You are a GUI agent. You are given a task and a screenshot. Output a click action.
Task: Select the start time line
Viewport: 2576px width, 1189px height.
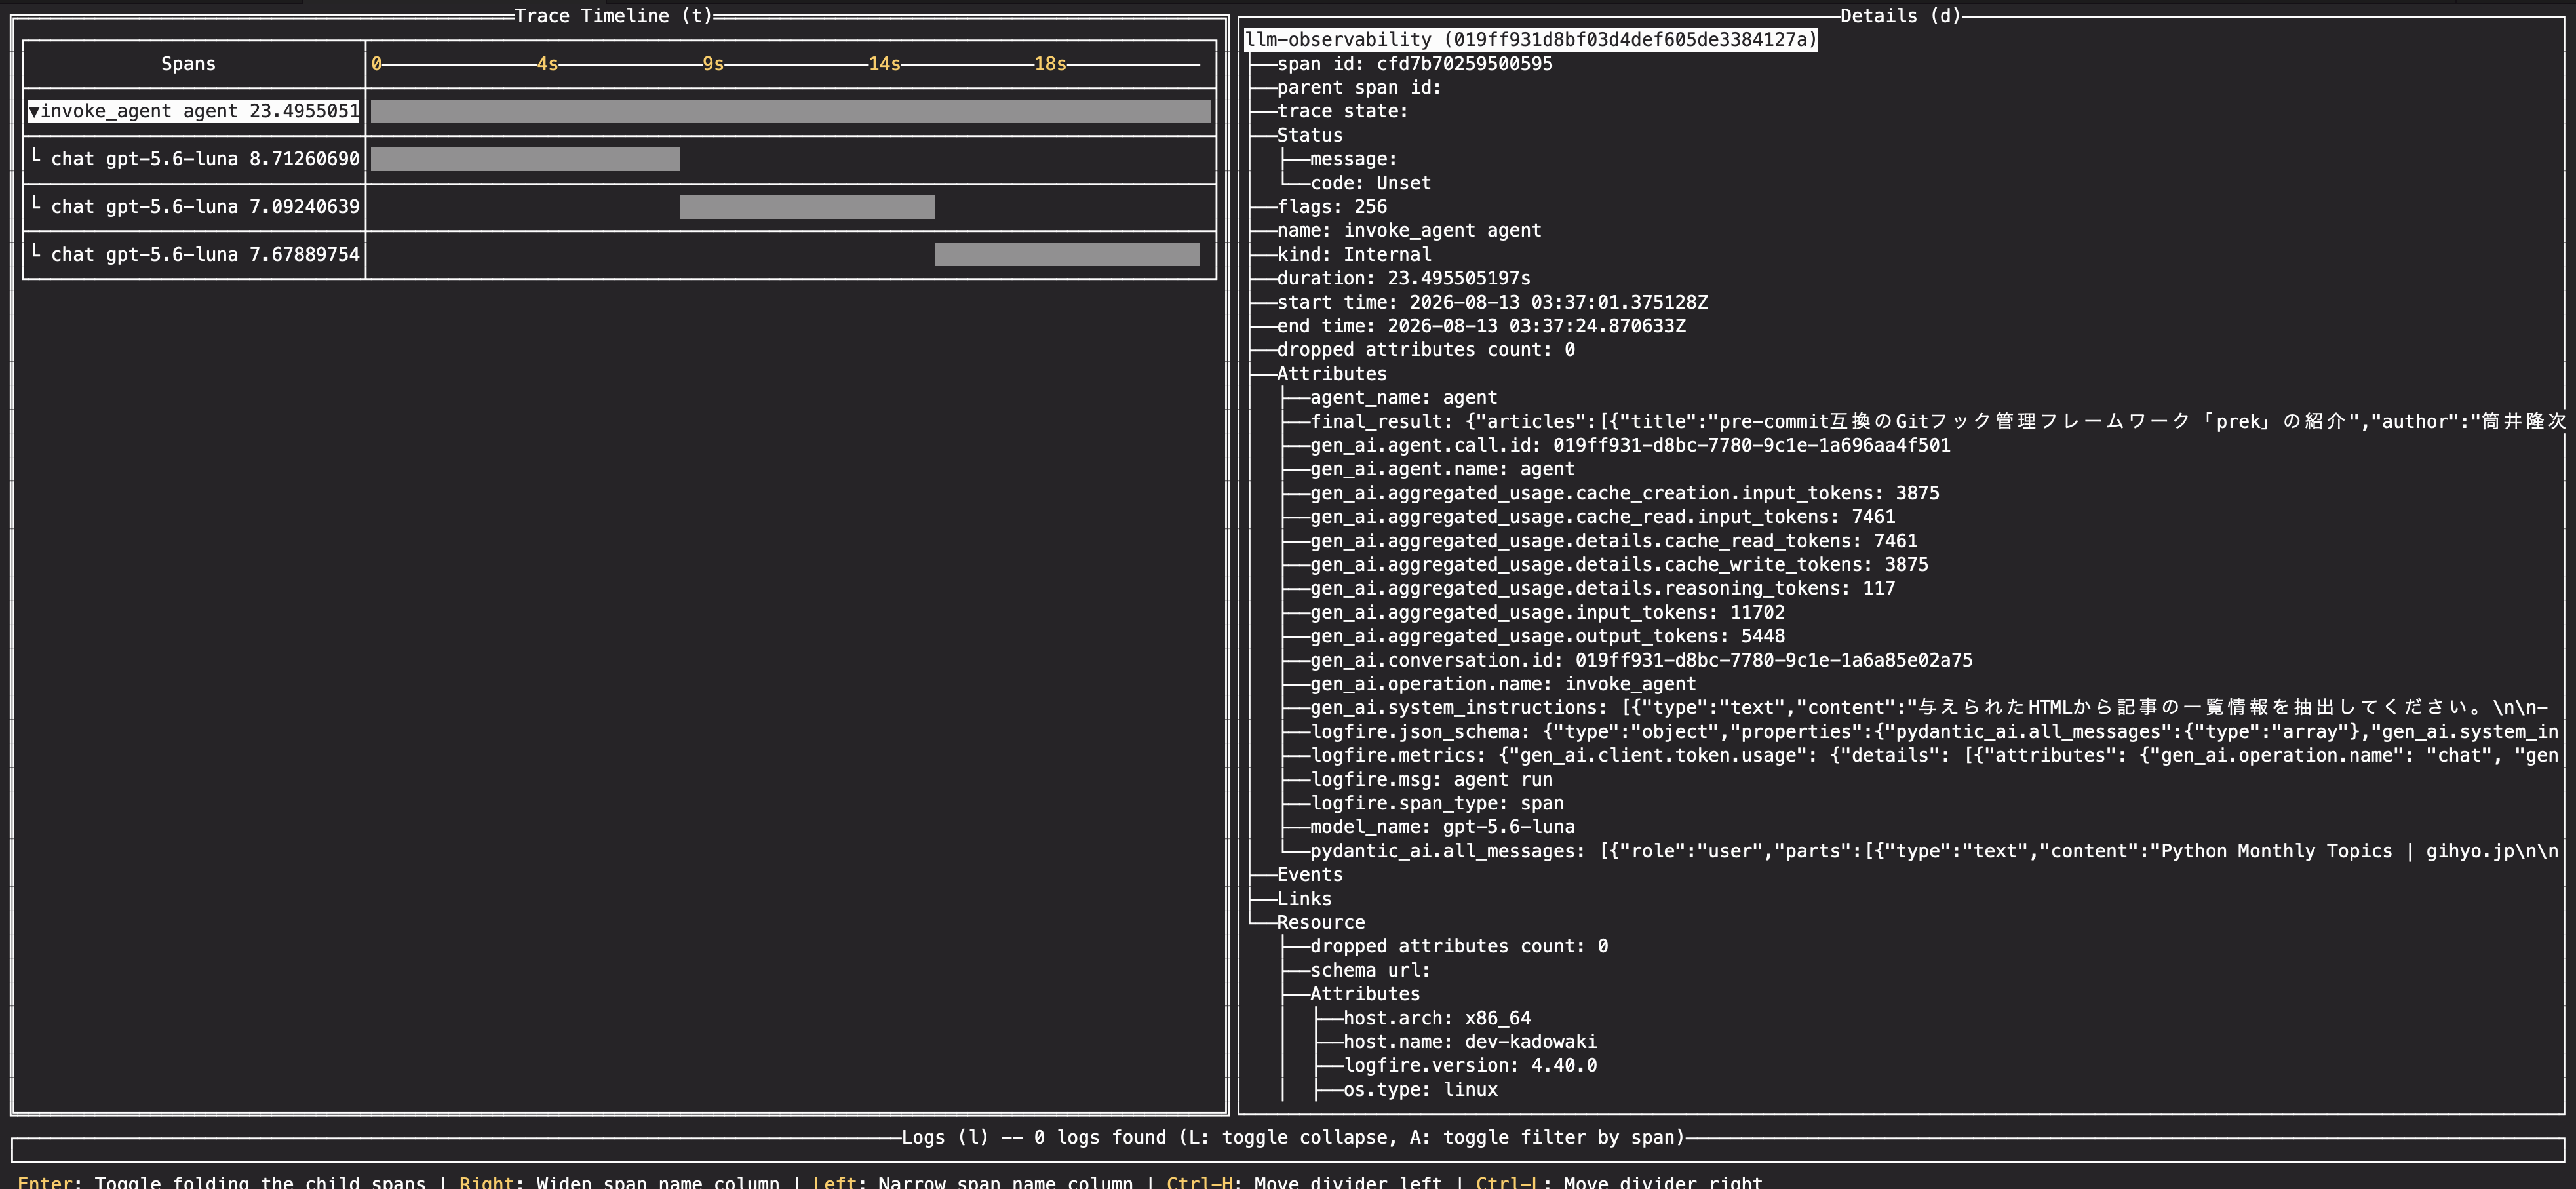tap(1492, 302)
